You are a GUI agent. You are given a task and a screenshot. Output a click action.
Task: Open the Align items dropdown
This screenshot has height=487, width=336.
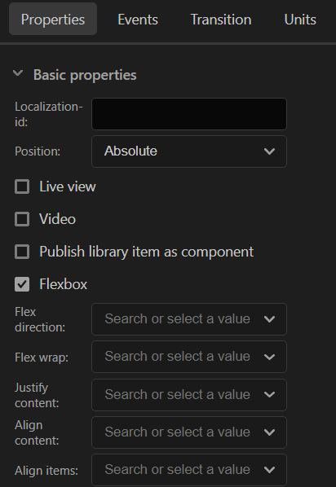tap(189, 470)
